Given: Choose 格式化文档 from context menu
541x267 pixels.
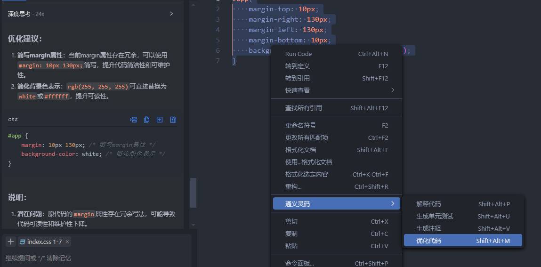Looking at the screenshot, I should click(336, 150).
